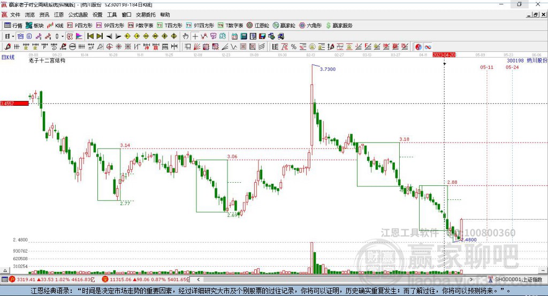Open the 9P四方形 tool
The width and height of the screenshot is (548, 296).
pos(110,26)
